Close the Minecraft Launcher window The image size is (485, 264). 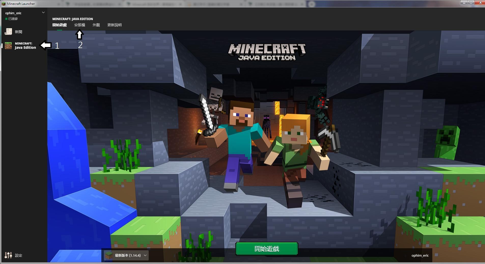(480, 3)
